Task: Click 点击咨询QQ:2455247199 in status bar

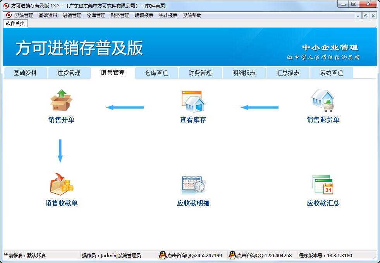Action: (194, 256)
